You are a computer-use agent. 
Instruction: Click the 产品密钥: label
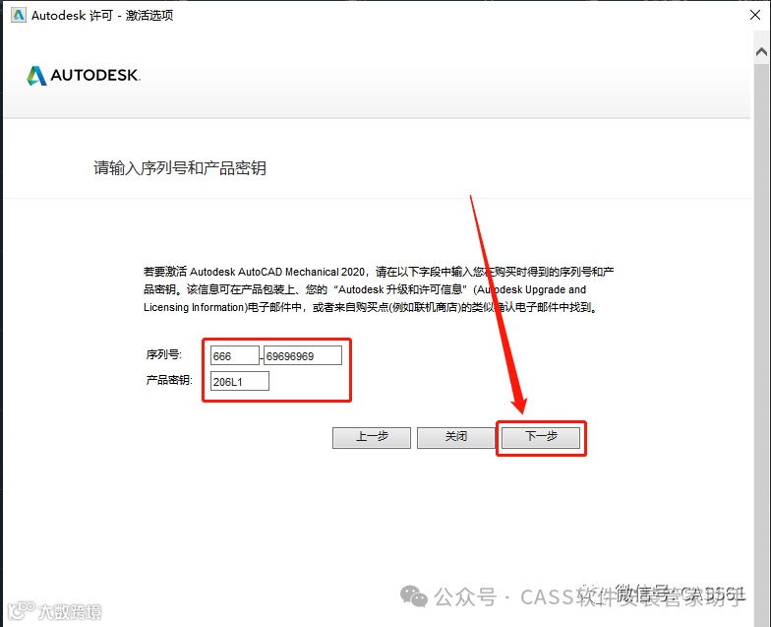[x=169, y=380]
